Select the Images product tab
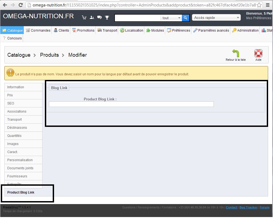Viewport: 273px width, 220px height. (23, 144)
